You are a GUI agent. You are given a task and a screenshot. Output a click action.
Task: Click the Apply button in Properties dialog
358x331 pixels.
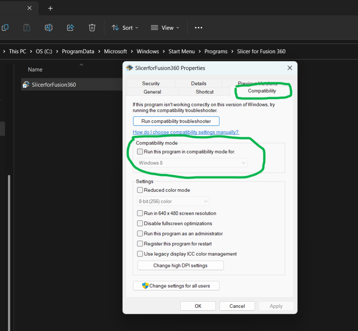point(276,306)
